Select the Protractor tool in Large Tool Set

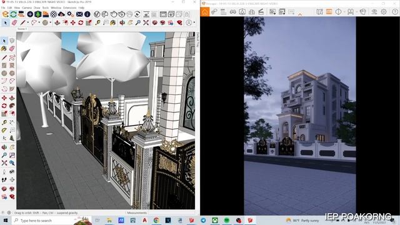click(x=4, y=131)
